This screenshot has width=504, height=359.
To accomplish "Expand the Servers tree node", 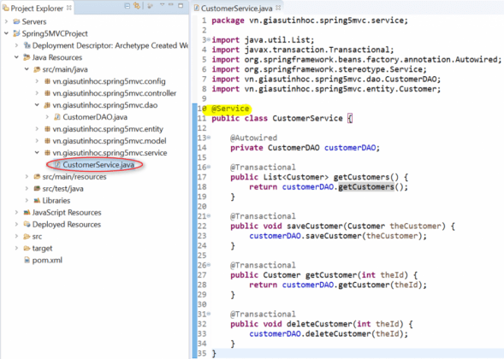I will (x=7, y=21).
